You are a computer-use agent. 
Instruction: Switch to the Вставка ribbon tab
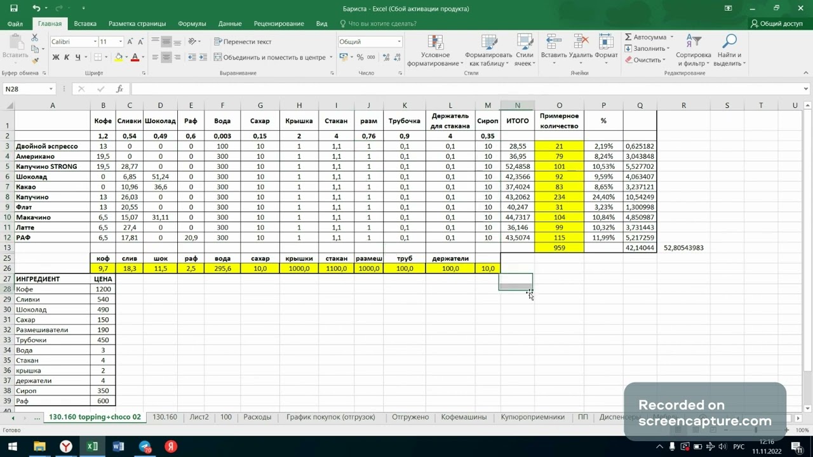85,23
